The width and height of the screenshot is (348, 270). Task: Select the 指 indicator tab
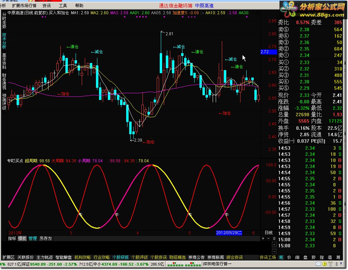322,257
